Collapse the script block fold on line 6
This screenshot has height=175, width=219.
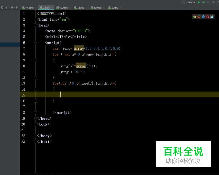click(x=35, y=43)
